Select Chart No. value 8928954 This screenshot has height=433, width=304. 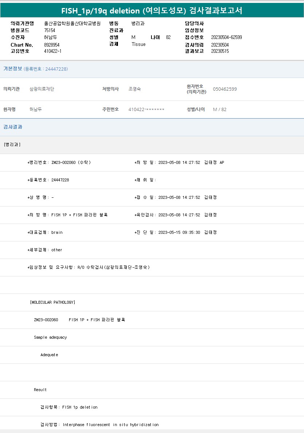(x=52, y=45)
